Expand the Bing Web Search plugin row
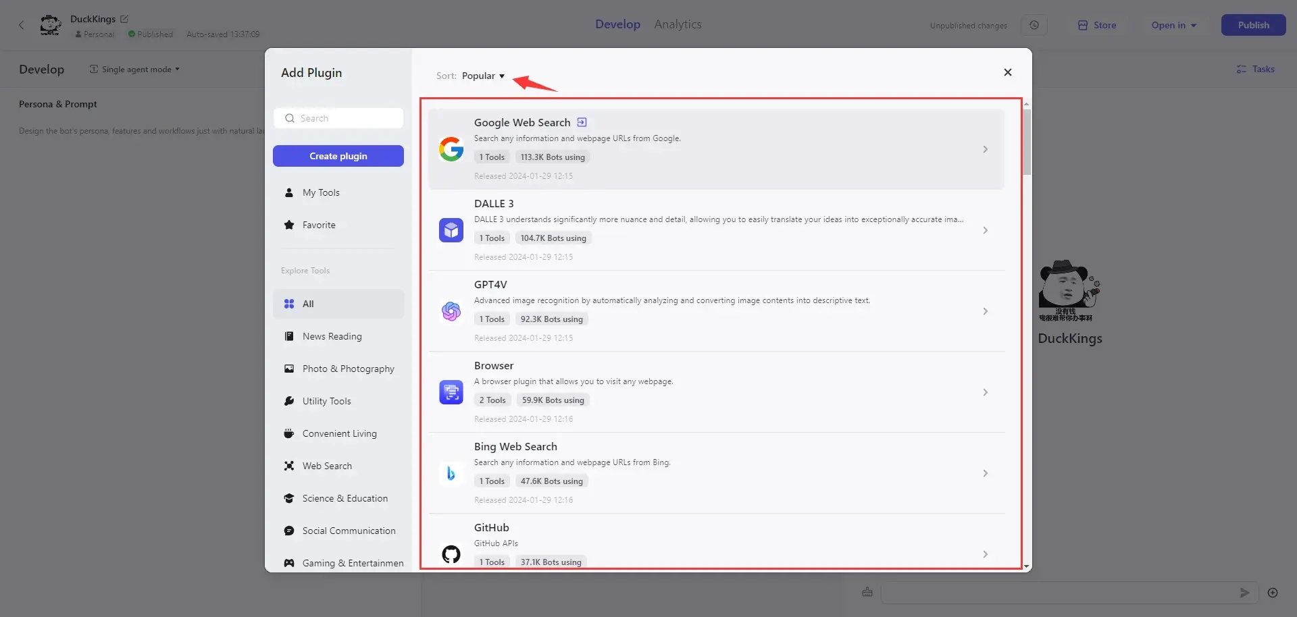Screen dimensions: 1297x617 pyautogui.click(x=985, y=473)
